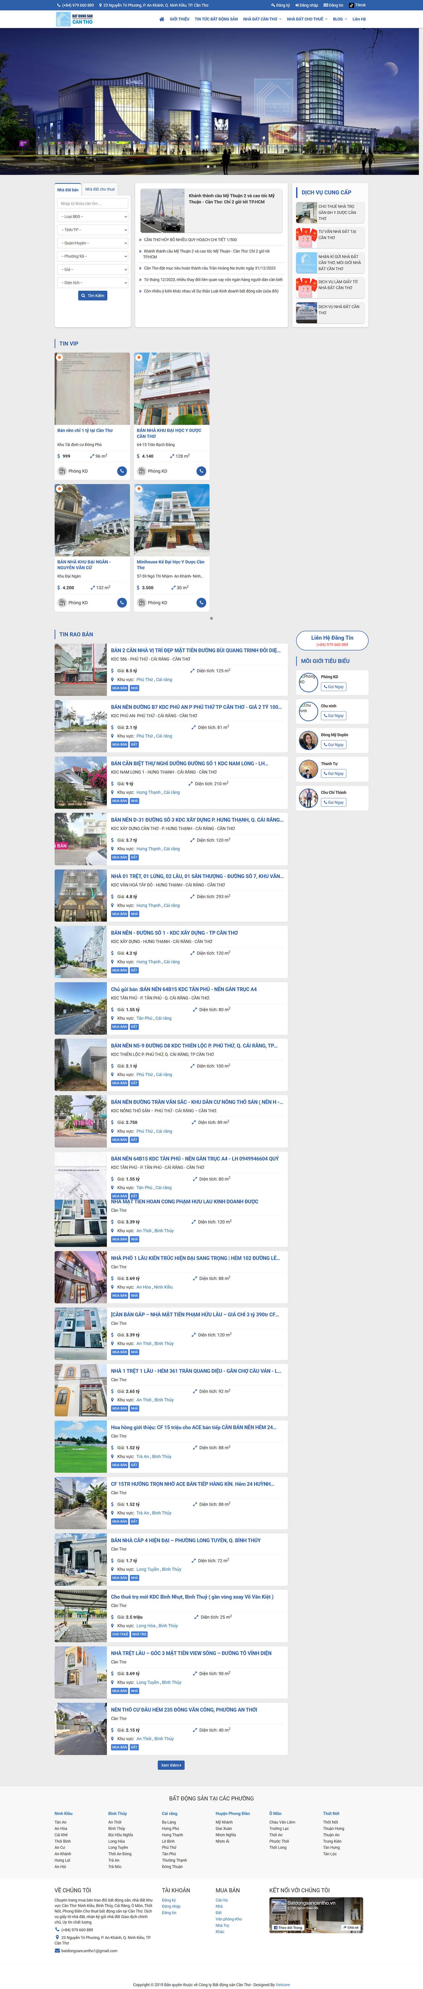
Task: Open 'GIỚI THIỆU' in the navigation
Action: 179,19
